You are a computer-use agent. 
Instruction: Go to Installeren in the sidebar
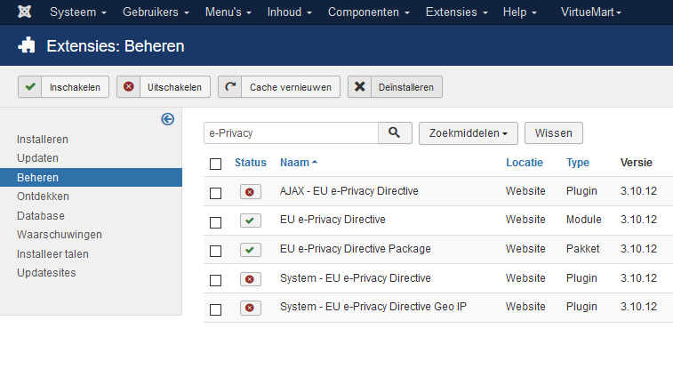pos(43,140)
